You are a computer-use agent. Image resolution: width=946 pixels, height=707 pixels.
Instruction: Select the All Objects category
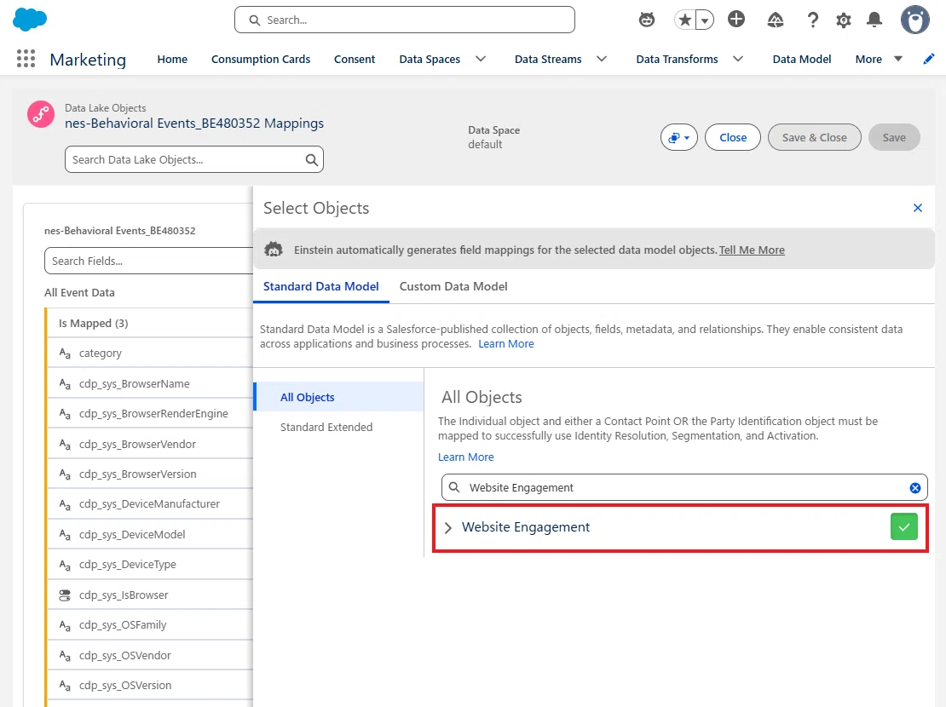click(340, 397)
